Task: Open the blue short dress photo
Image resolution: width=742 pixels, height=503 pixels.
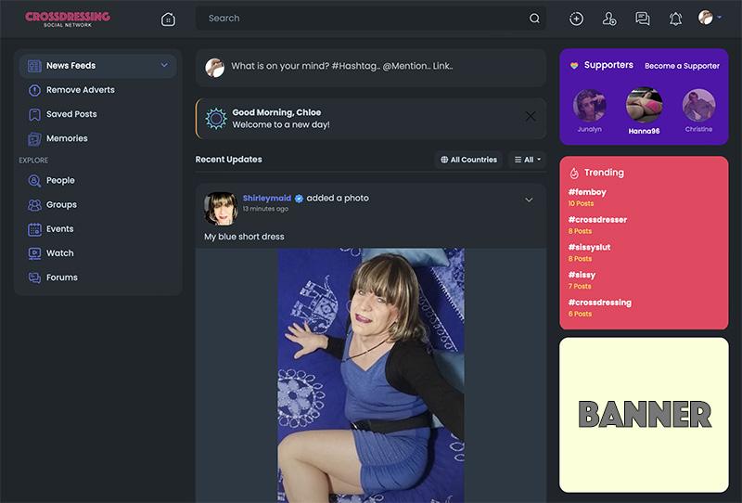Action: (x=370, y=376)
